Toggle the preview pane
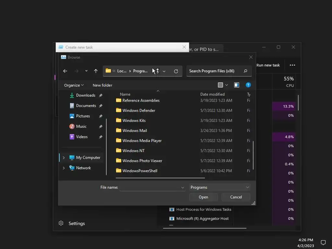 [236, 85]
